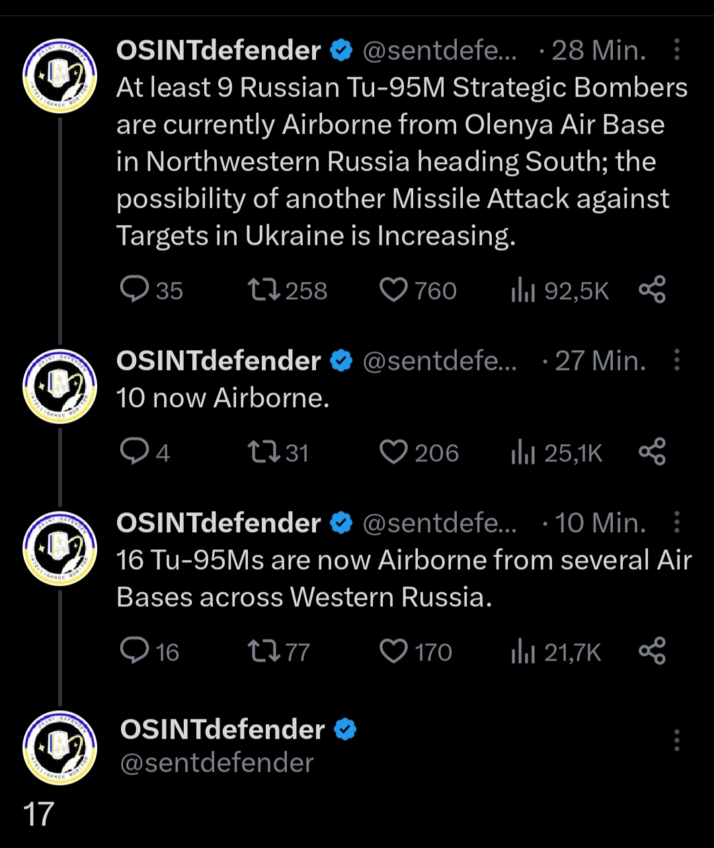Screen dimensions: 714x848
Task: Retweet the Olenya Air Base tweet
Action: click(x=264, y=290)
